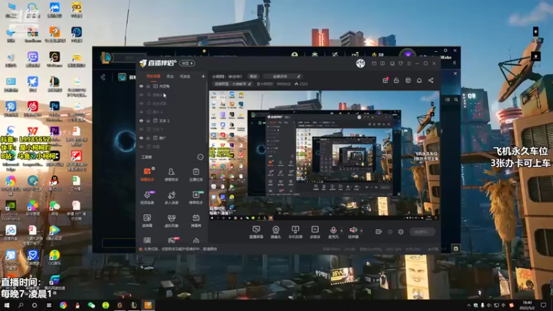Edit the announcement field with the pencil
The image size is (553, 311).
coord(299,76)
